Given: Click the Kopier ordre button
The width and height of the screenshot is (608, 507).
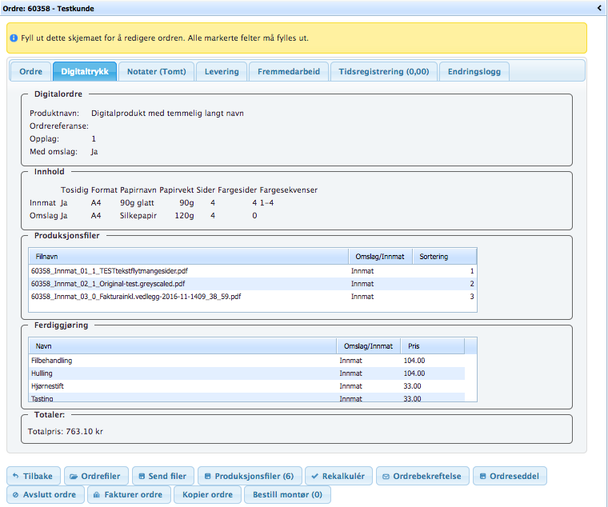Looking at the screenshot, I should [206, 495].
